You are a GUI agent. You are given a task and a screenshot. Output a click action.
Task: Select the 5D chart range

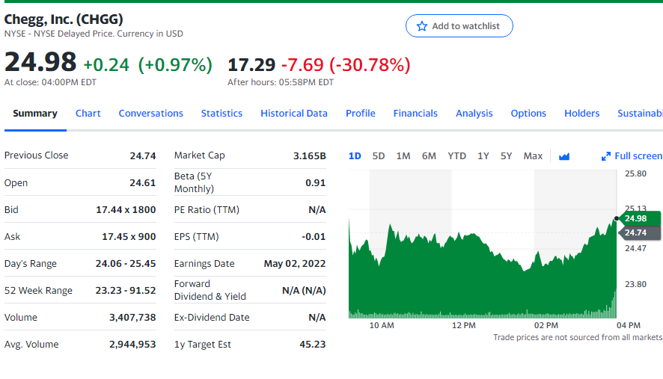pos(379,156)
